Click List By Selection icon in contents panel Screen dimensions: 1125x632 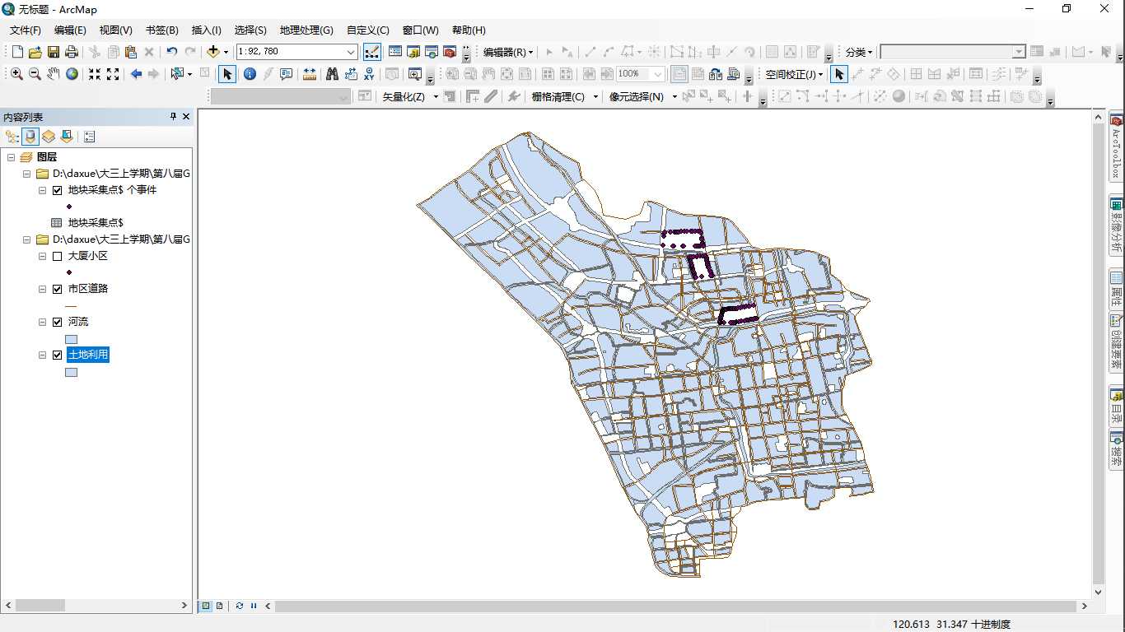67,137
